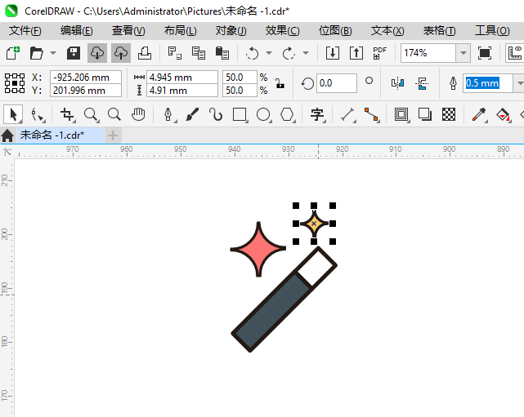Viewport: 524px width, 417px height.
Task: Open the 布局(L) menu
Action: point(181,31)
